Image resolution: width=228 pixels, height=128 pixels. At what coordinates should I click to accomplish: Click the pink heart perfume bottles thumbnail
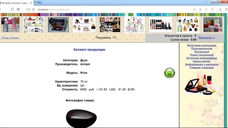pos(135,25)
